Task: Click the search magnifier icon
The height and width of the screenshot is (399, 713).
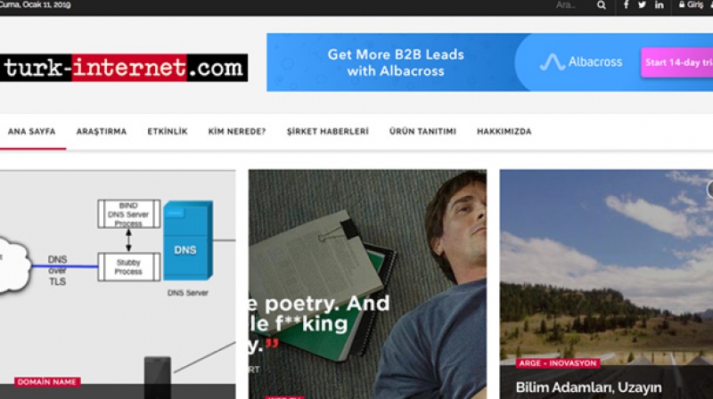Action: [x=601, y=5]
